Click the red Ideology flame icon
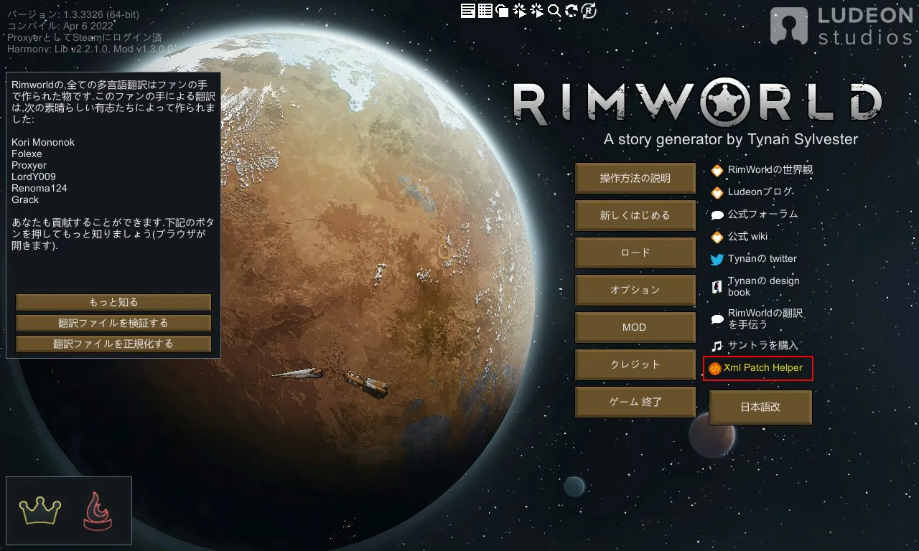Image resolution: width=919 pixels, height=551 pixels. click(x=98, y=511)
